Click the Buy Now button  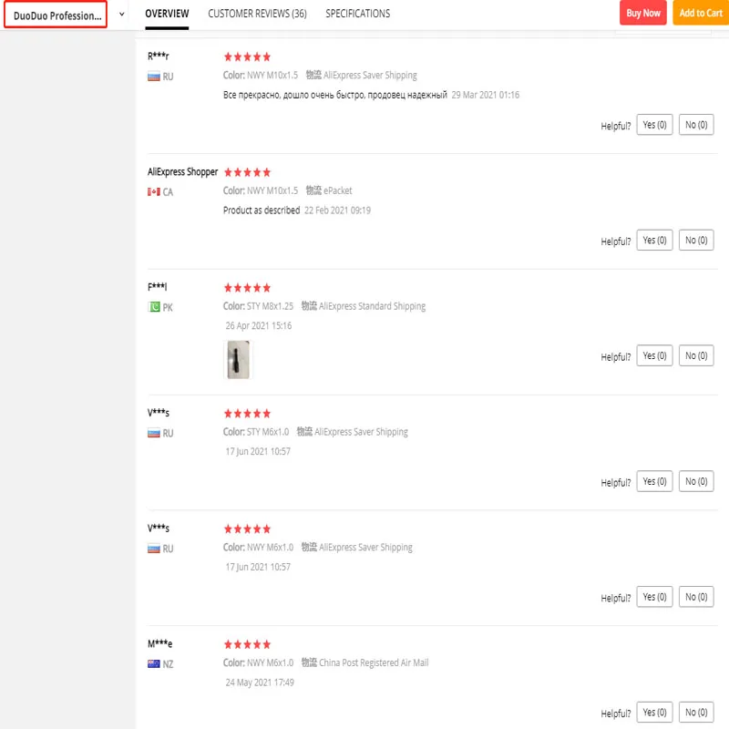coord(643,13)
